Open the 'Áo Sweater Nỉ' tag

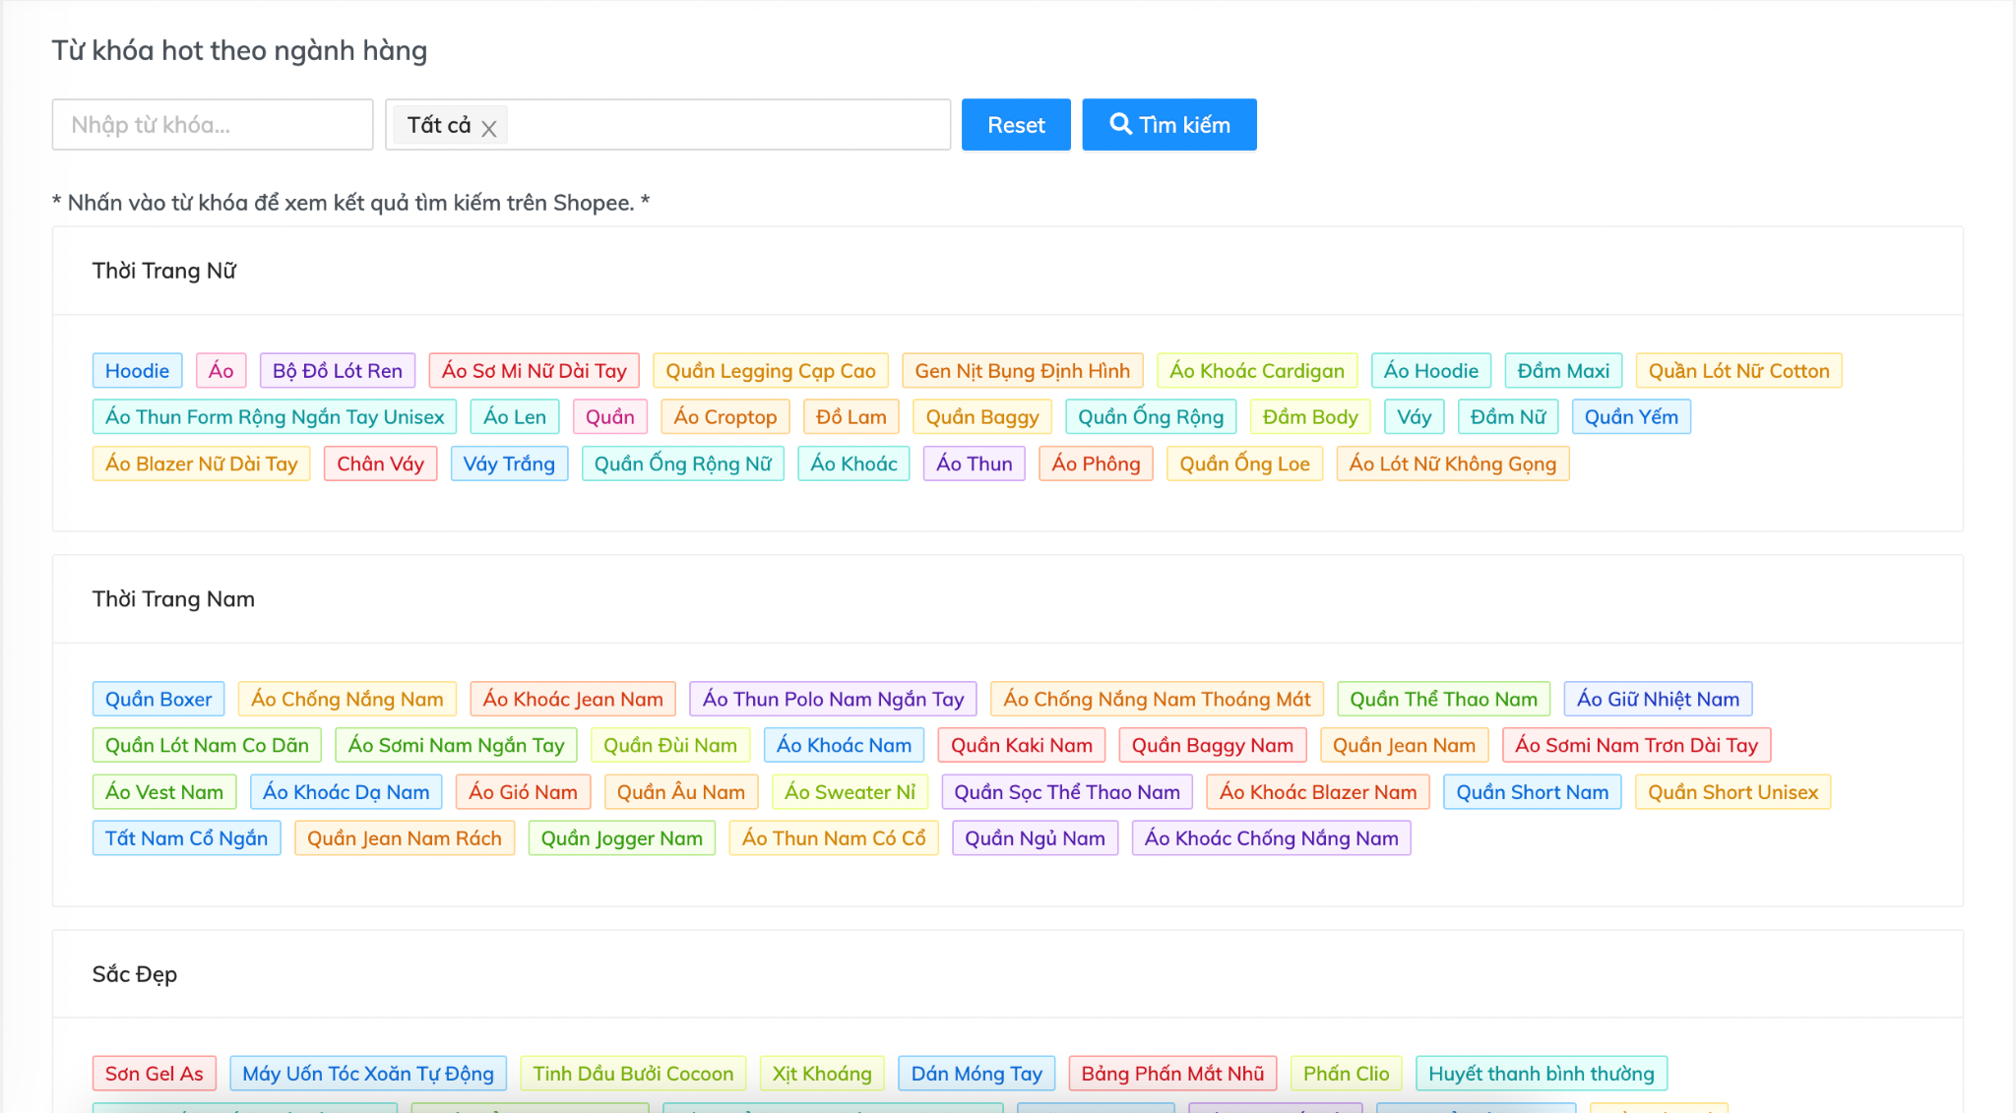coord(850,792)
